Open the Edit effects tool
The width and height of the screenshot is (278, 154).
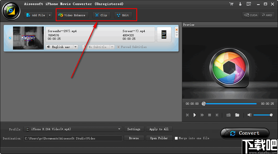pos(123,15)
